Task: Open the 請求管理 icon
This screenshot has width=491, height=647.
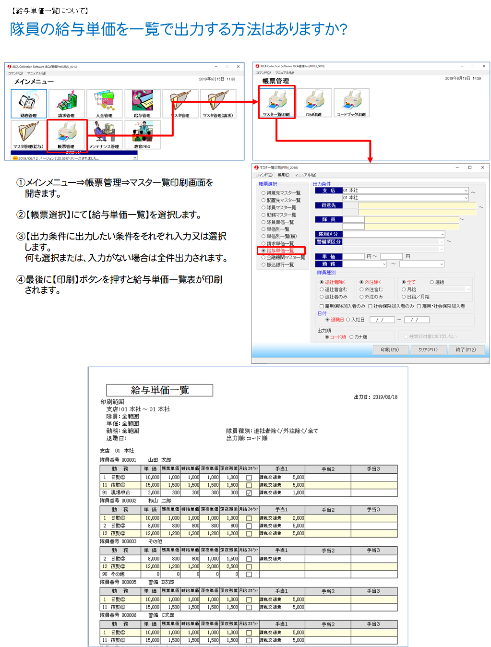Action: (x=67, y=103)
